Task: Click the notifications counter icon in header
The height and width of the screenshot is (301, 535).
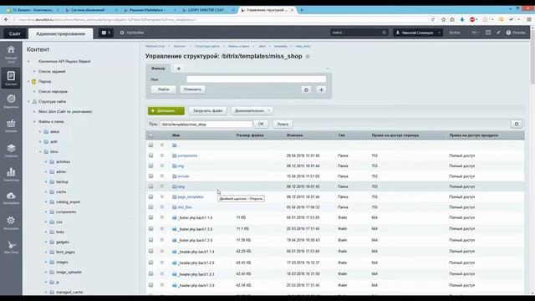Action: [x=106, y=33]
